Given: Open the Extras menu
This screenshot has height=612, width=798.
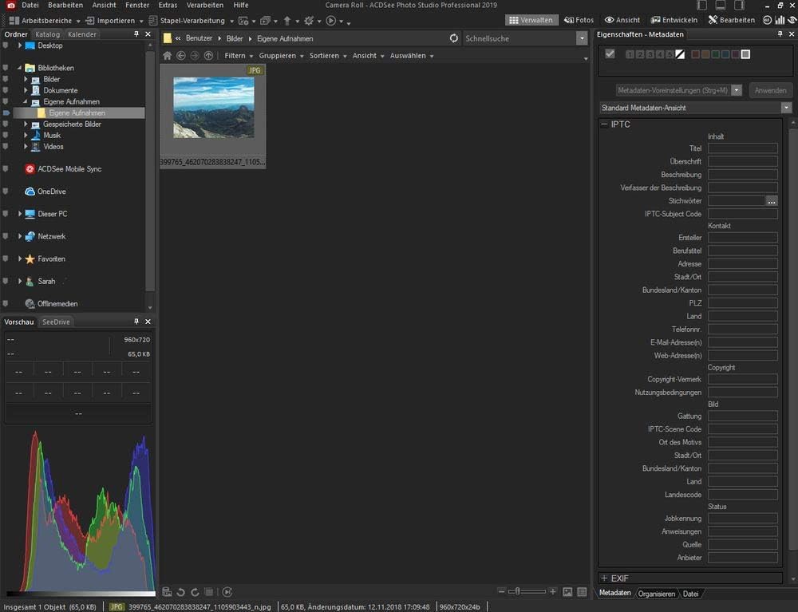Looking at the screenshot, I should 168,5.
